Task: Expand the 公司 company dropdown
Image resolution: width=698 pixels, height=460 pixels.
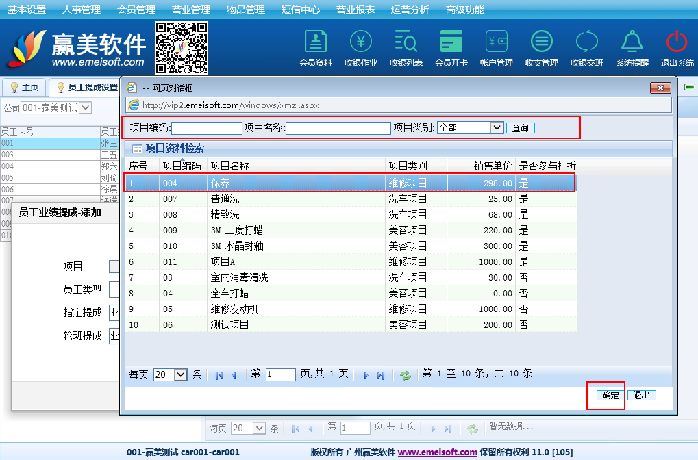Action: point(86,107)
